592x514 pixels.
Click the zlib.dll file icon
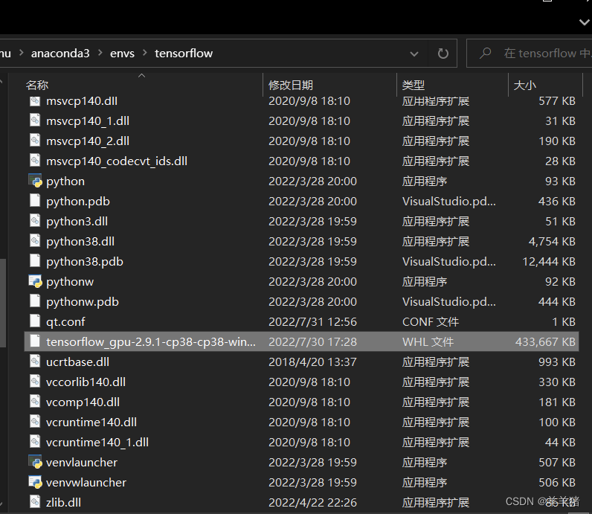point(35,502)
